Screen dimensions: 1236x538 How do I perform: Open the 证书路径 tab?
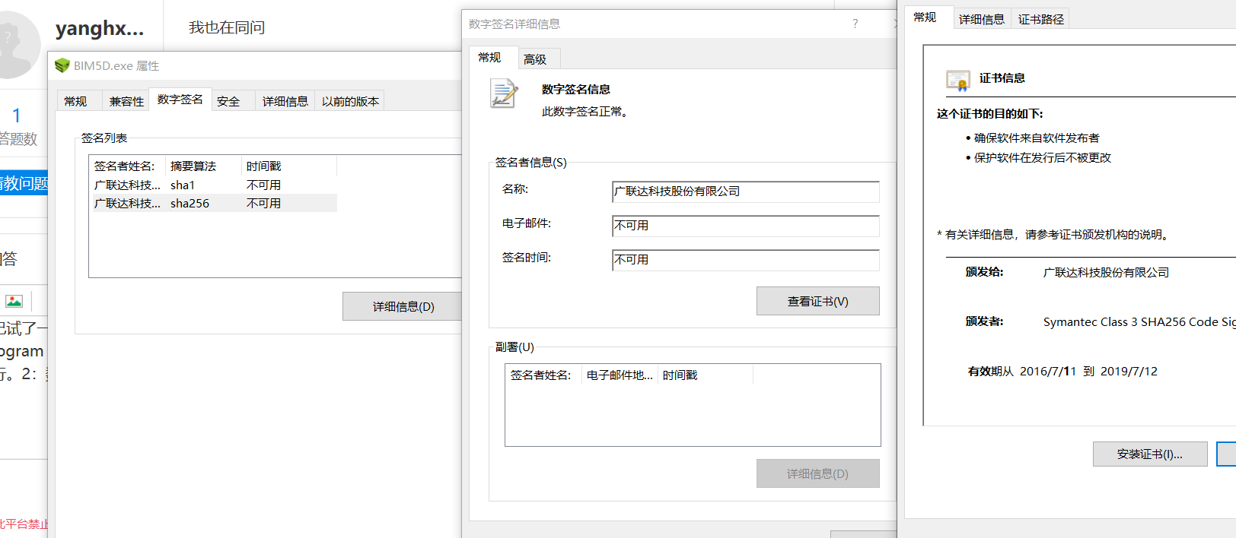[1041, 19]
